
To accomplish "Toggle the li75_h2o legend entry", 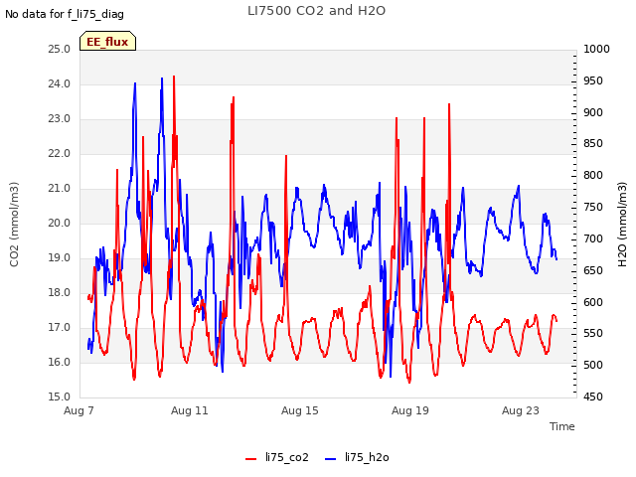I will click(357, 457).
